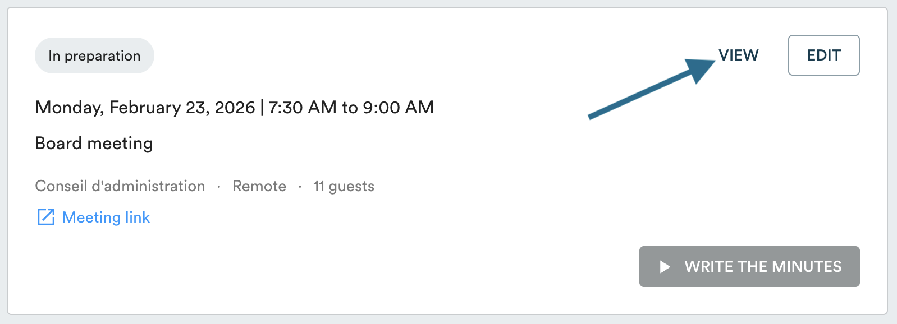Click the Conseil d'administration label
Screen dimensions: 897x324
pos(120,186)
